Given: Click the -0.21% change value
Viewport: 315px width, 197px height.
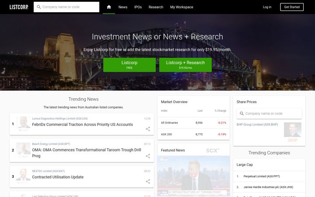Looking at the screenshot, I should coord(222,123).
